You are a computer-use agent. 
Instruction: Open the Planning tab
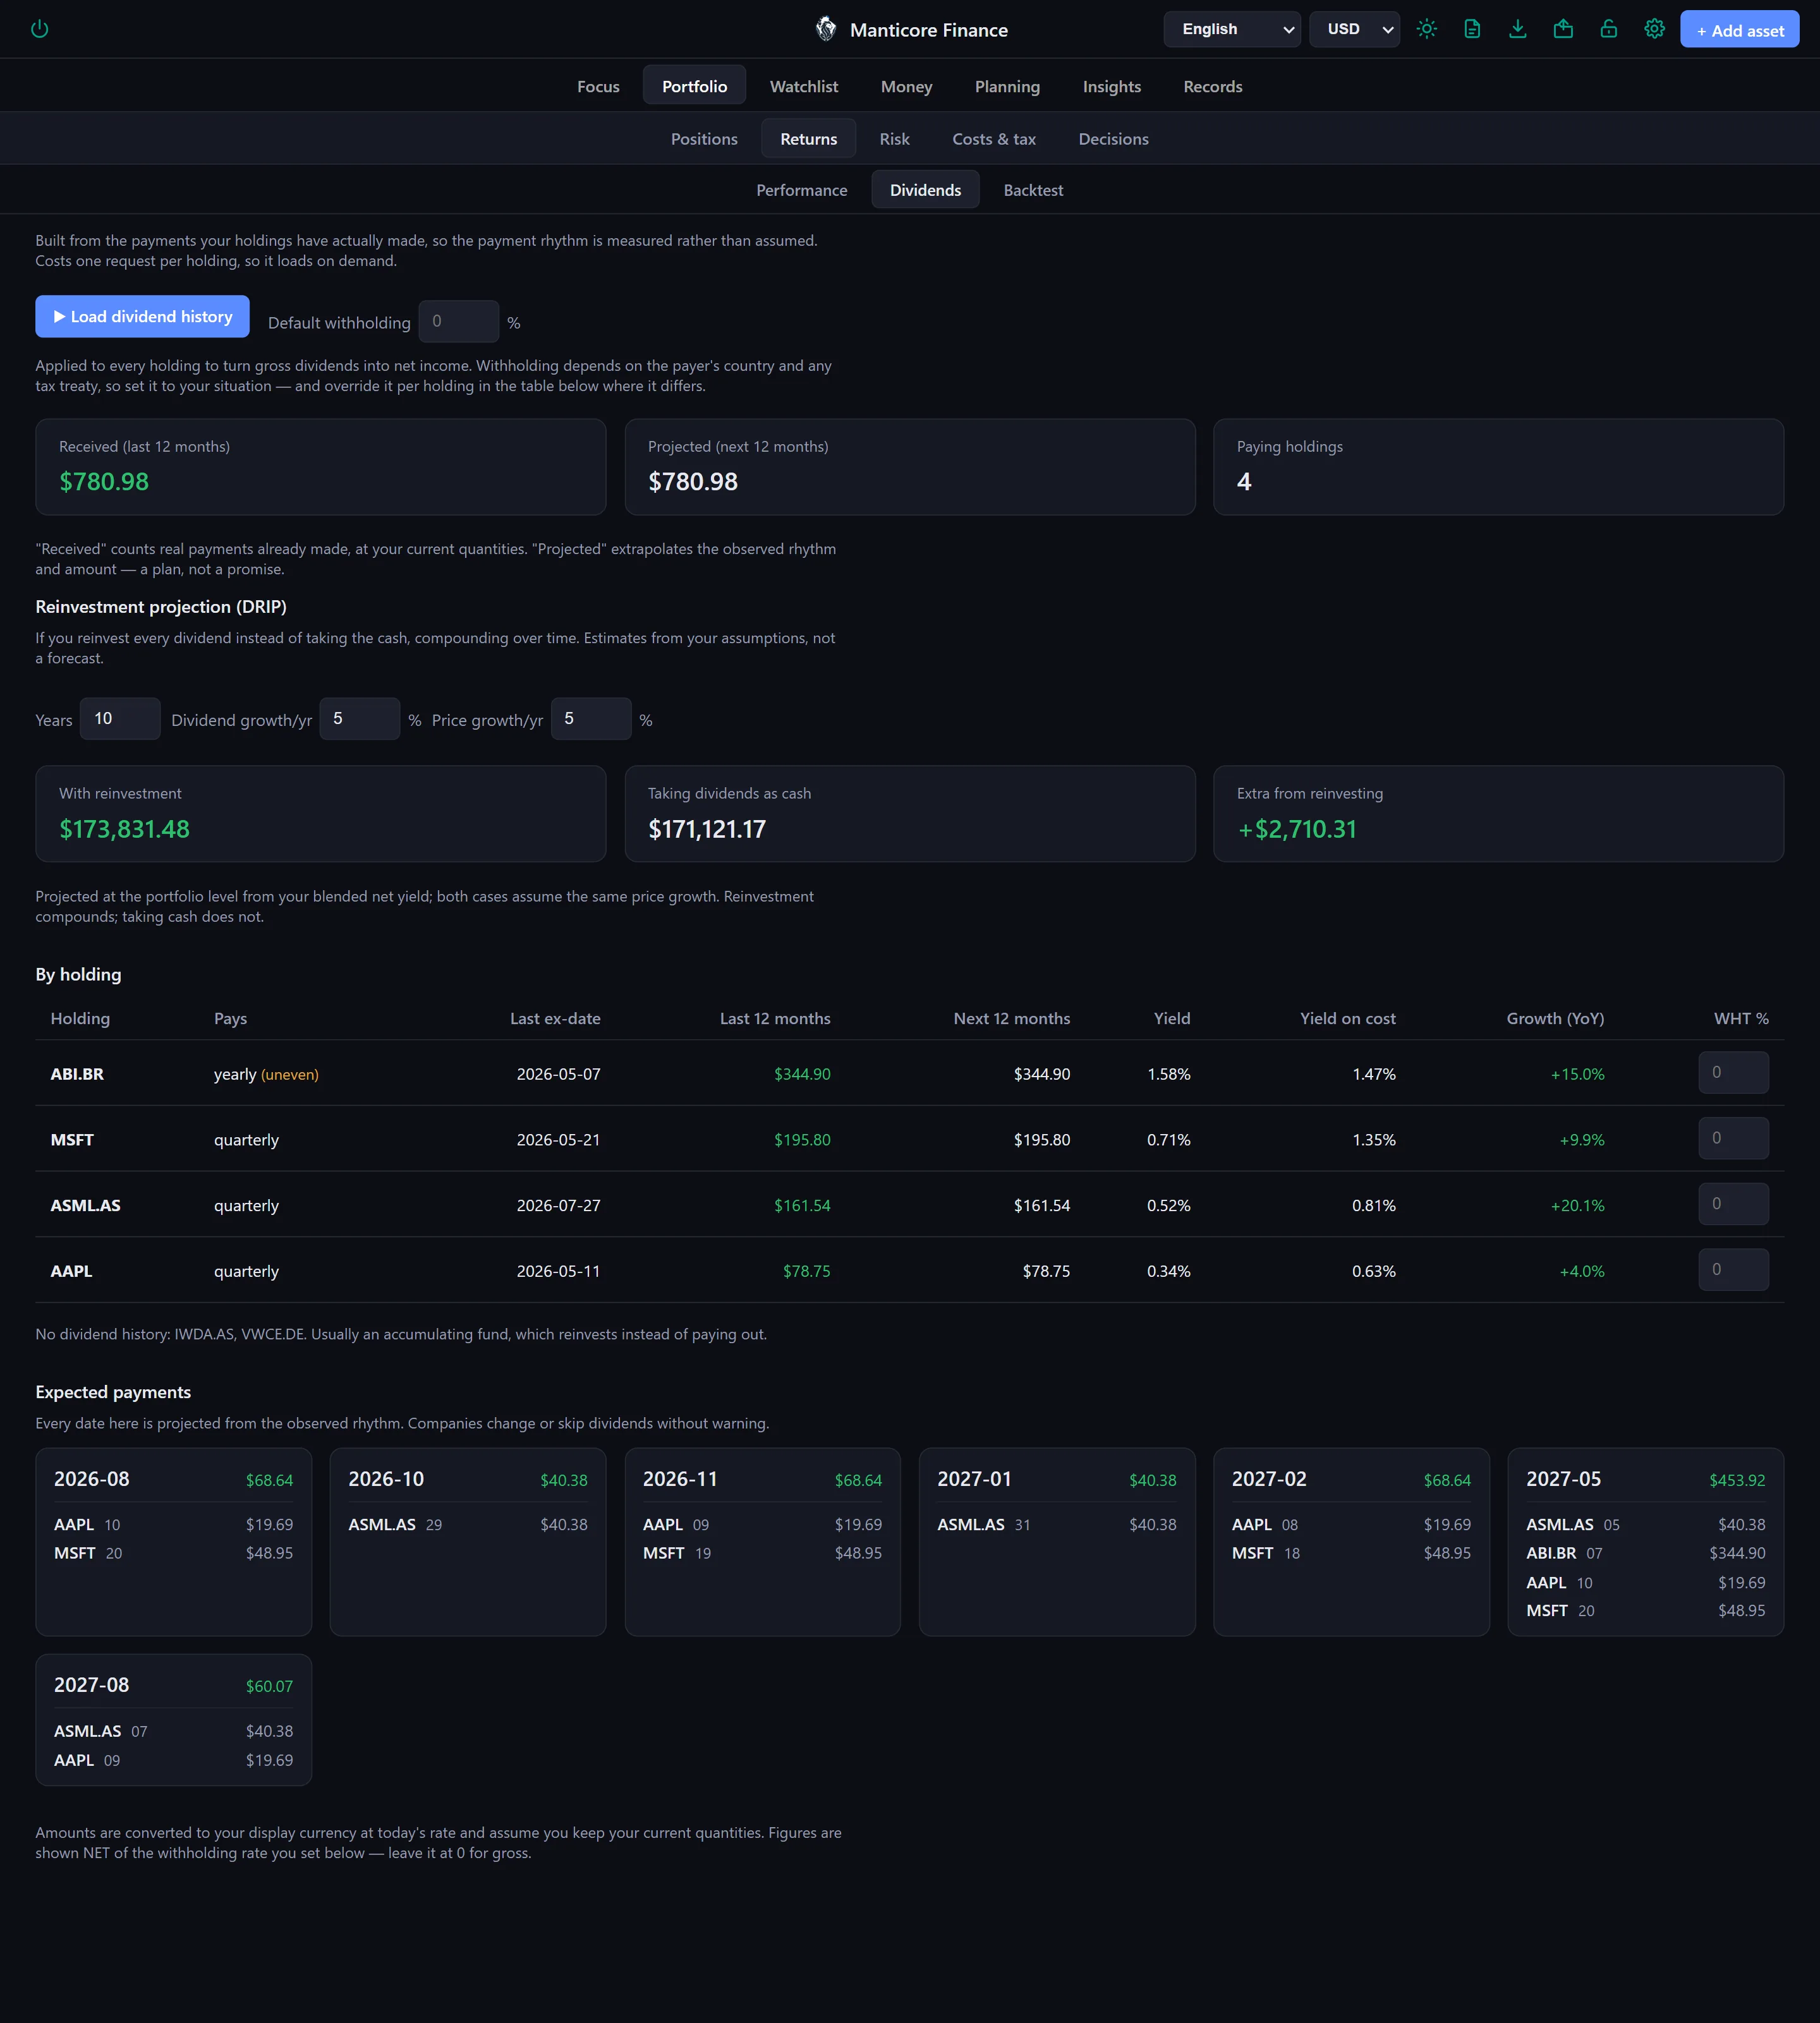[x=1007, y=86]
